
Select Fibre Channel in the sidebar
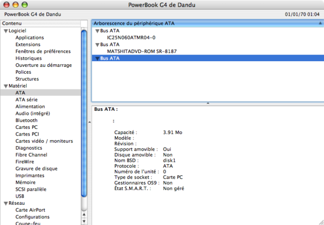click(x=31, y=155)
